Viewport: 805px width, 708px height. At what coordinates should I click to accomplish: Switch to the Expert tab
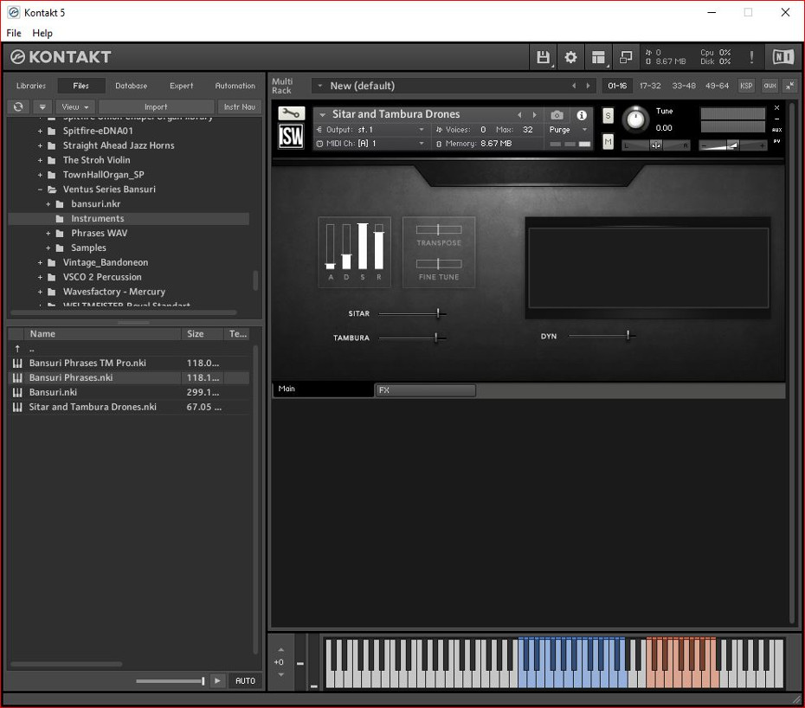click(181, 86)
